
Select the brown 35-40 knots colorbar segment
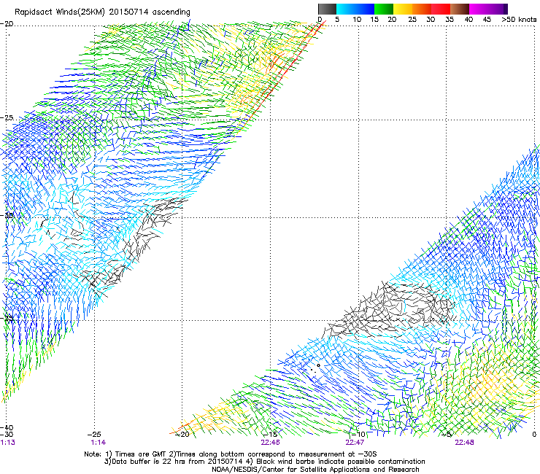[460, 9]
